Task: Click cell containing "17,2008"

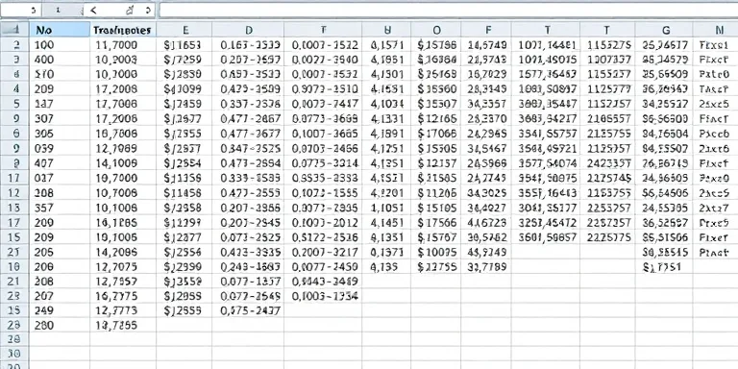Action: (123, 89)
